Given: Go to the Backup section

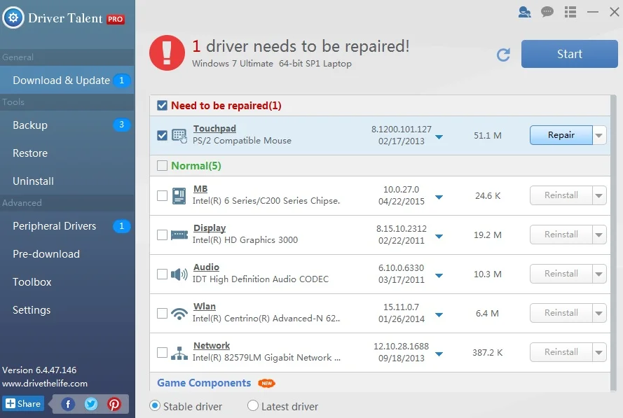Looking at the screenshot, I should 67,125.
